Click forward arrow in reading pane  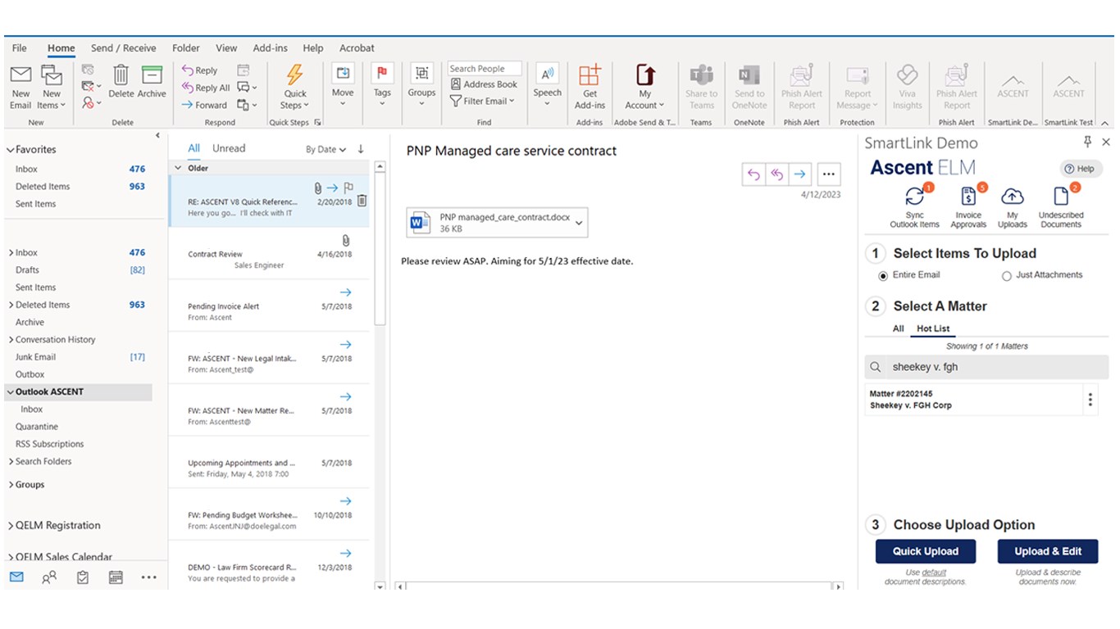(800, 174)
